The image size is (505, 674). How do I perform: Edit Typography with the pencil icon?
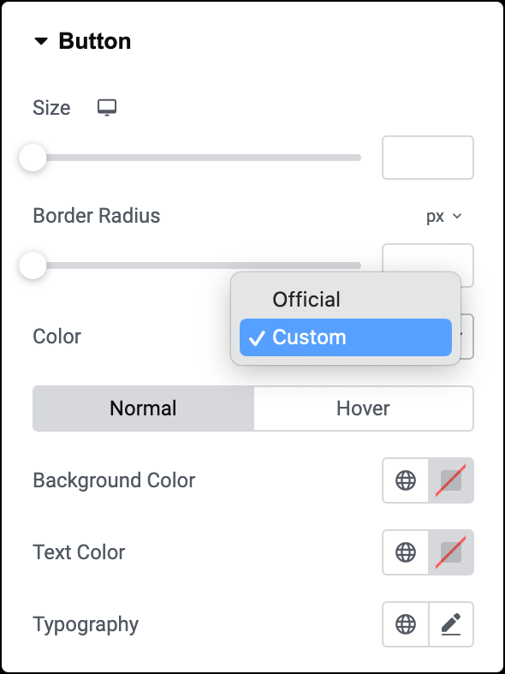pos(451,624)
